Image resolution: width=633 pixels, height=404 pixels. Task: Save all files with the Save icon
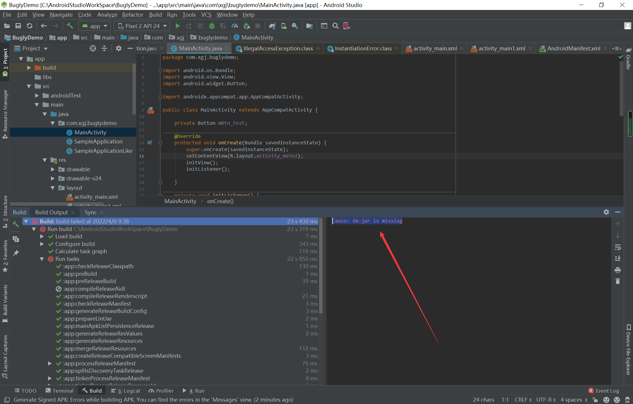pos(18,26)
